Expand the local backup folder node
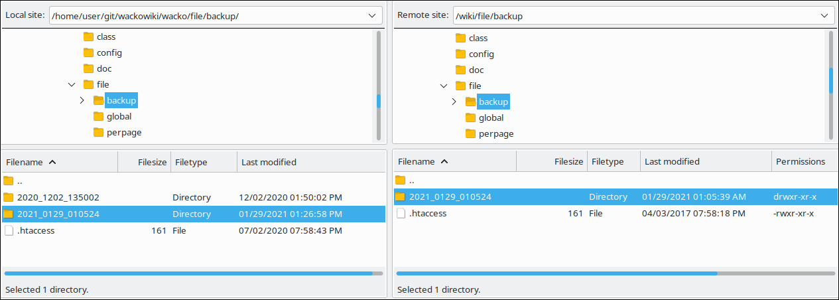Image resolution: width=839 pixels, height=300 pixels. [82, 100]
